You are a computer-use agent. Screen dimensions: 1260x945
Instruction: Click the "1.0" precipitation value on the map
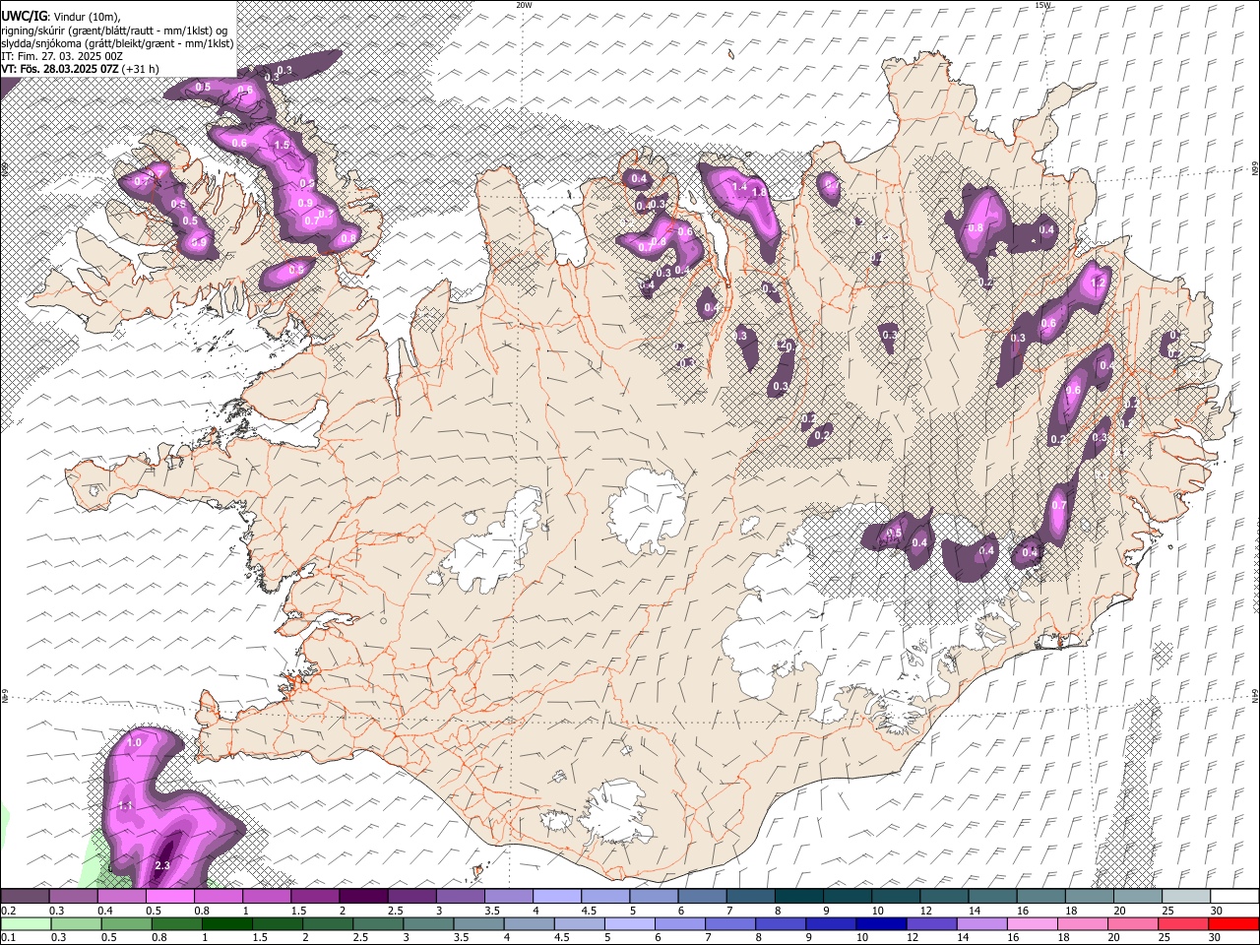[135, 742]
